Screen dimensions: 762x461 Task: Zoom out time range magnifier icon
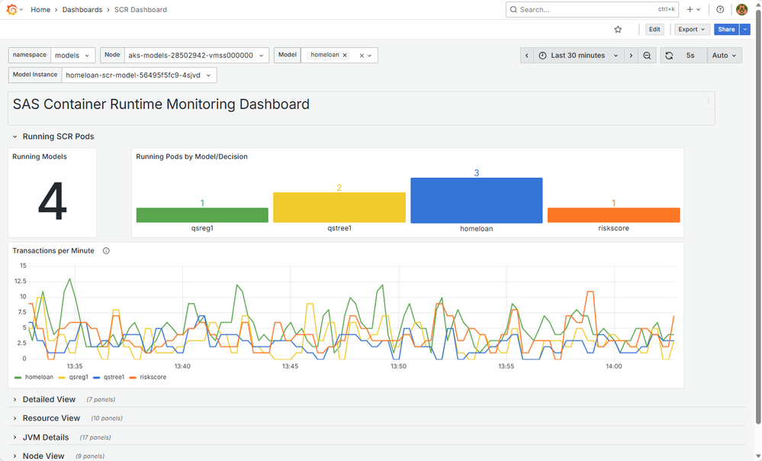(x=647, y=56)
